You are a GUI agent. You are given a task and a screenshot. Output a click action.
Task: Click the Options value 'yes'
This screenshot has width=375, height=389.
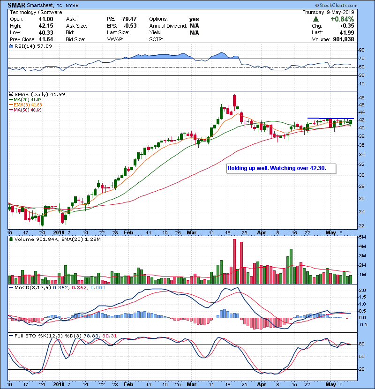194,19
